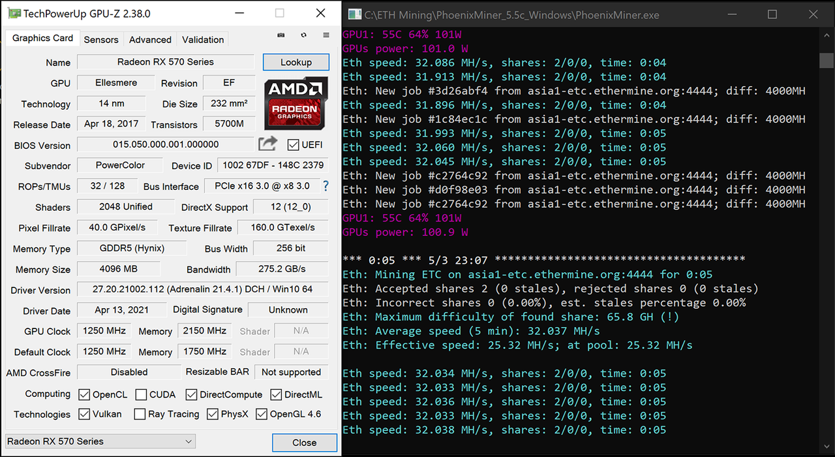This screenshot has width=835, height=457.
Task: Click Pixel Fillrate field 40.0 GPixel/s
Action: [x=117, y=228]
